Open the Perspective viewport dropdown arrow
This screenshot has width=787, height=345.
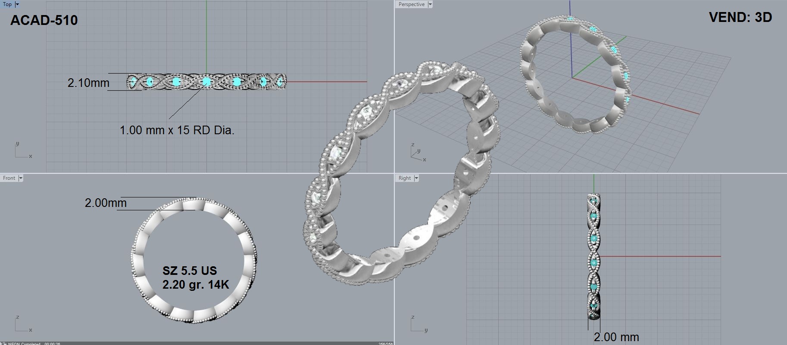click(430, 4)
